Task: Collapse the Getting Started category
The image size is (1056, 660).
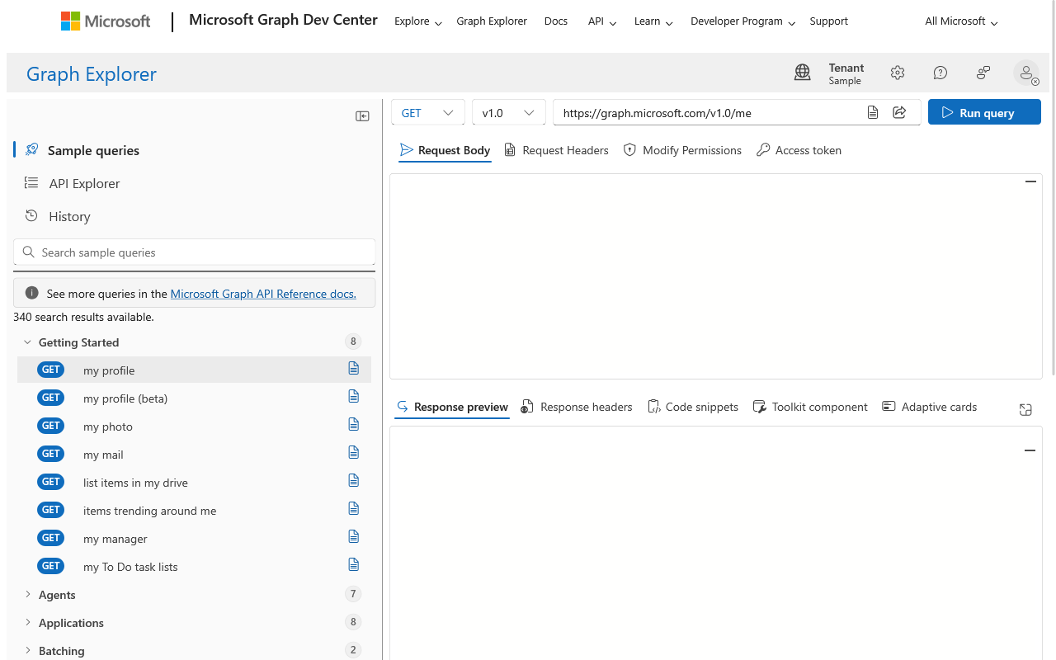Action: tap(28, 342)
